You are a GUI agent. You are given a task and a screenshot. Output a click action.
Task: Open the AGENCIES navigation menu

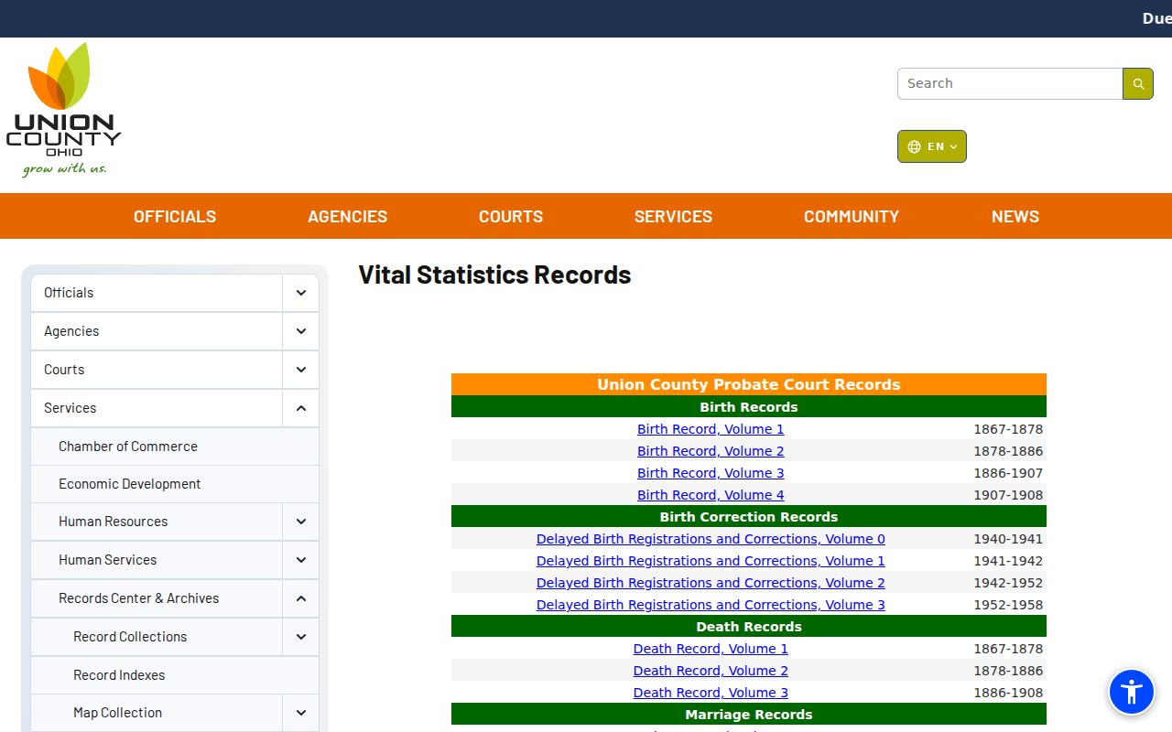(348, 217)
